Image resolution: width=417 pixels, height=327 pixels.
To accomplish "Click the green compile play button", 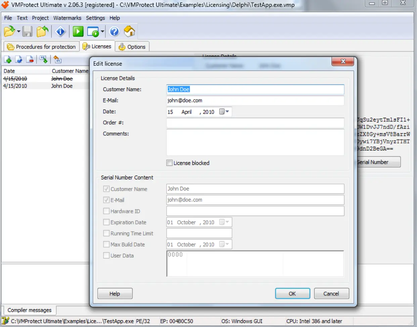I will coord(78,32).
